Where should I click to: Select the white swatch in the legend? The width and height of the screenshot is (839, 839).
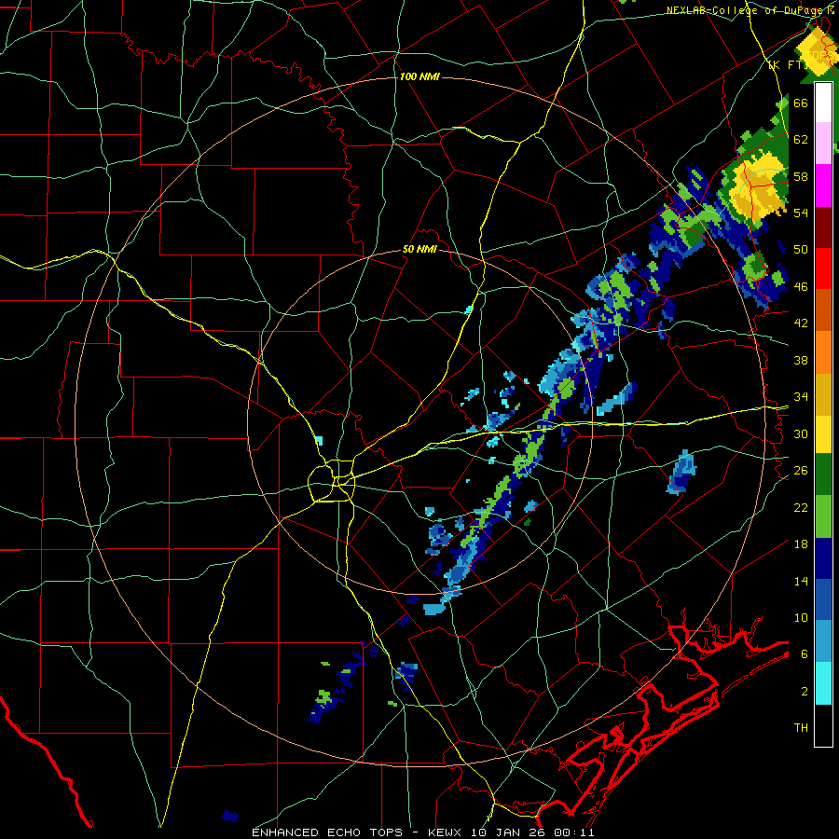pos(823,103)
